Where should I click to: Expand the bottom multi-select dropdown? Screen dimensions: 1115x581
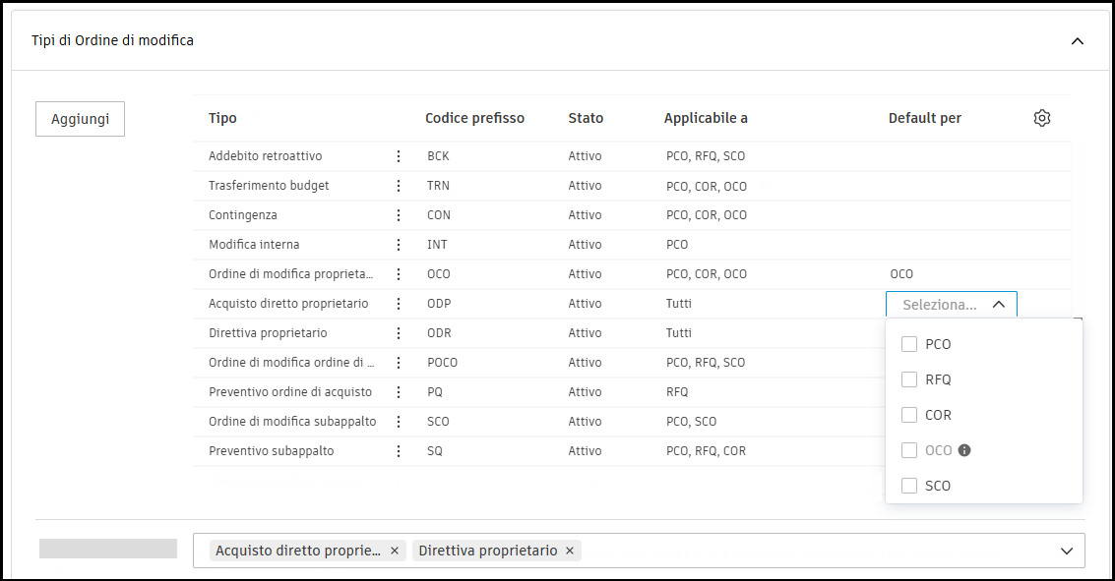click(x=1067, y=550)
